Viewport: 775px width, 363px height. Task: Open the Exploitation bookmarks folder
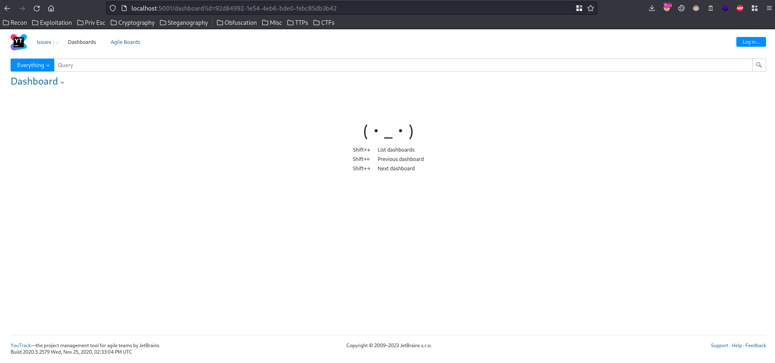tap(52, 23)
